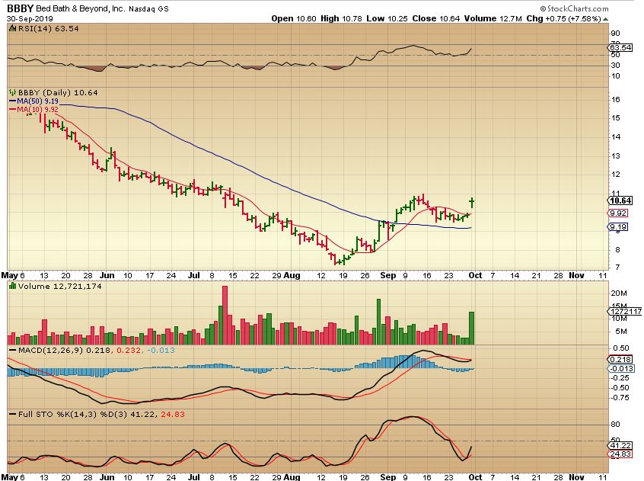Image resolution: width=644 pixels, height=481 pixels.
Task: Click the tallest red volume bar in July
Action: tap(225, 315)
